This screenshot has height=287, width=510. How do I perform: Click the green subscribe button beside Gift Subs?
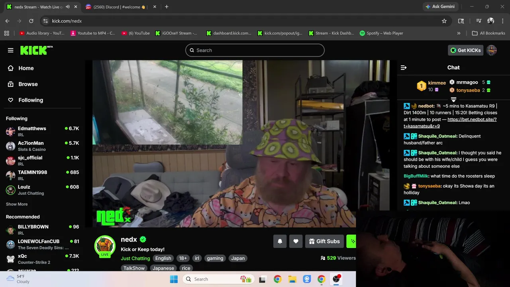pyautogui.click(x=351, y=241)
